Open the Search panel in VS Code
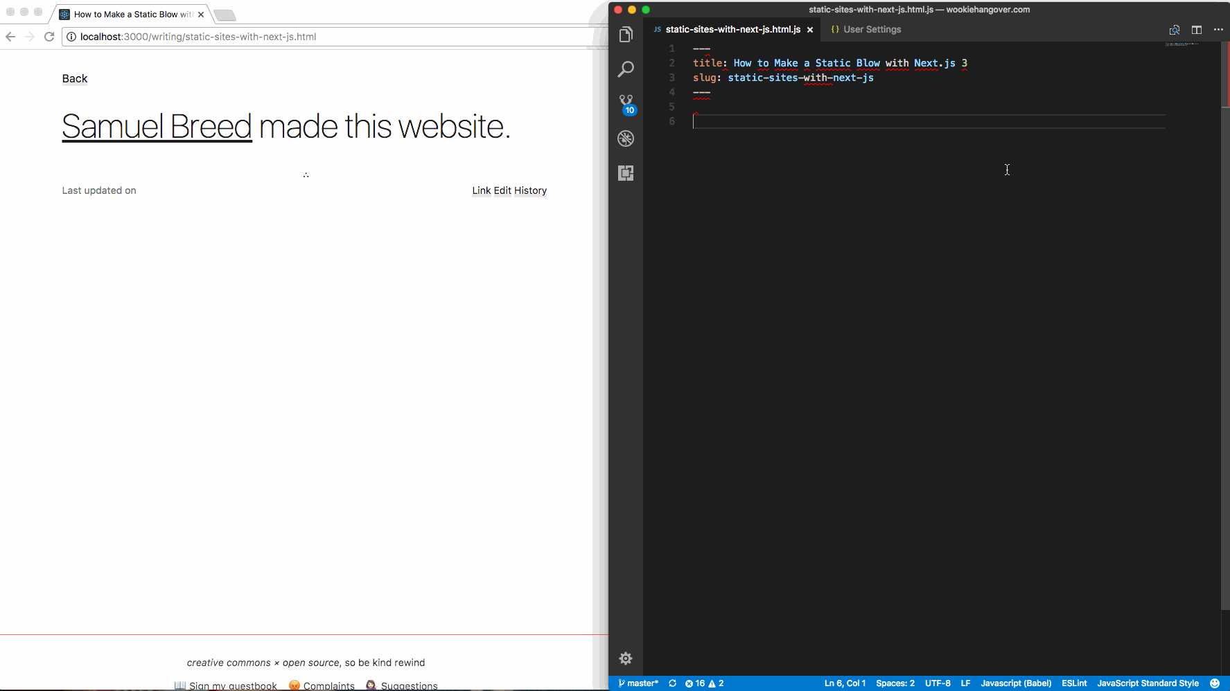Viewport: 1230px width, 691px height. point(626,69)
